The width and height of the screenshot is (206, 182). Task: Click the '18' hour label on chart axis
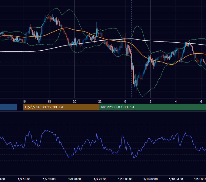(49, 102)
